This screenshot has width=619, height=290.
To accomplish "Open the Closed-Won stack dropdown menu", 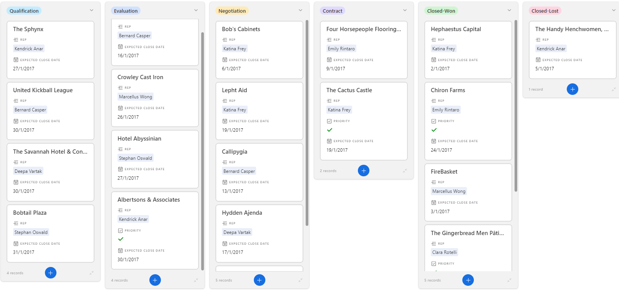I will click(509, 10).
